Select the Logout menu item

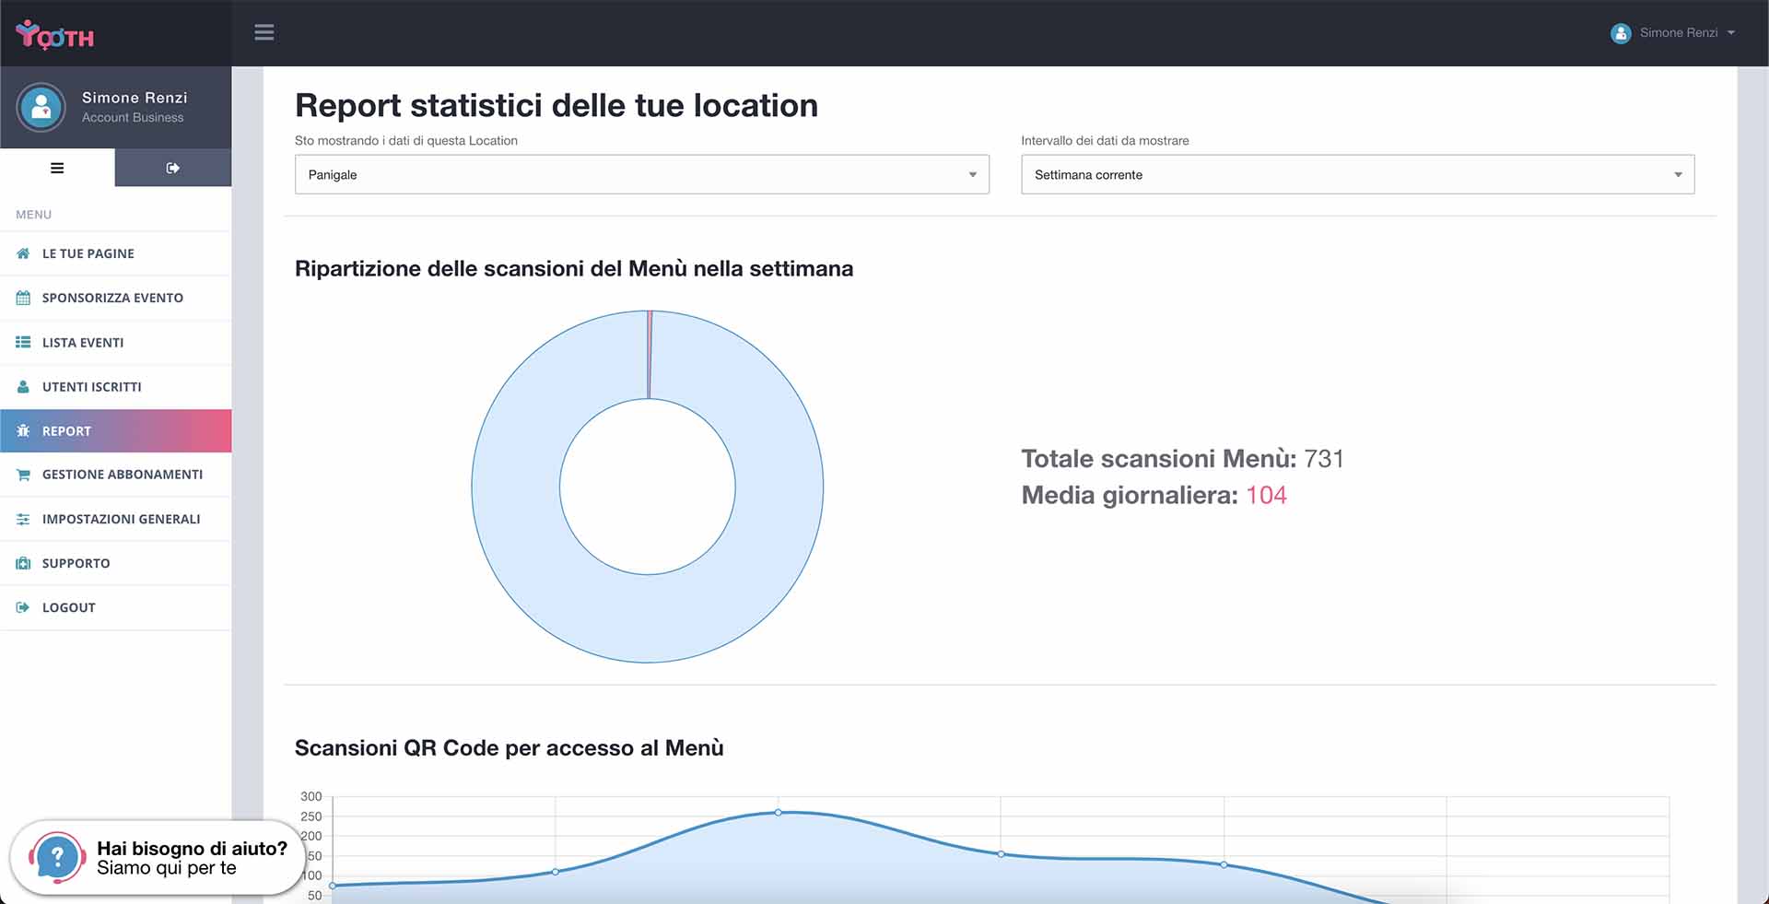click(115, 607)
